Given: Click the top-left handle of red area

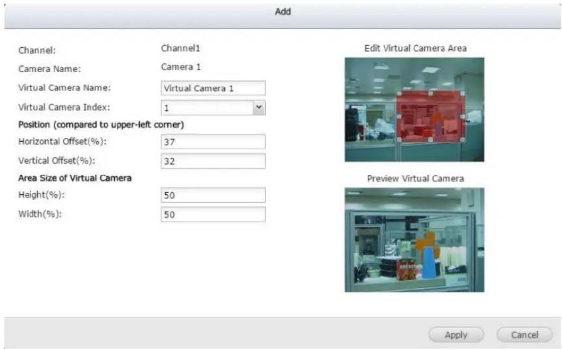Looking at the screenshot, I should point(399,93).
